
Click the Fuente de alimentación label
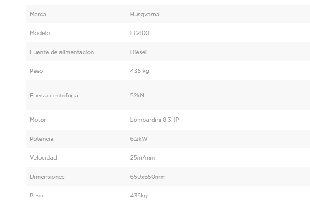coord(62,52)
